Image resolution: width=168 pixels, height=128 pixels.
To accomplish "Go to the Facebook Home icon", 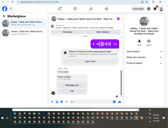I will coord(59,9).
